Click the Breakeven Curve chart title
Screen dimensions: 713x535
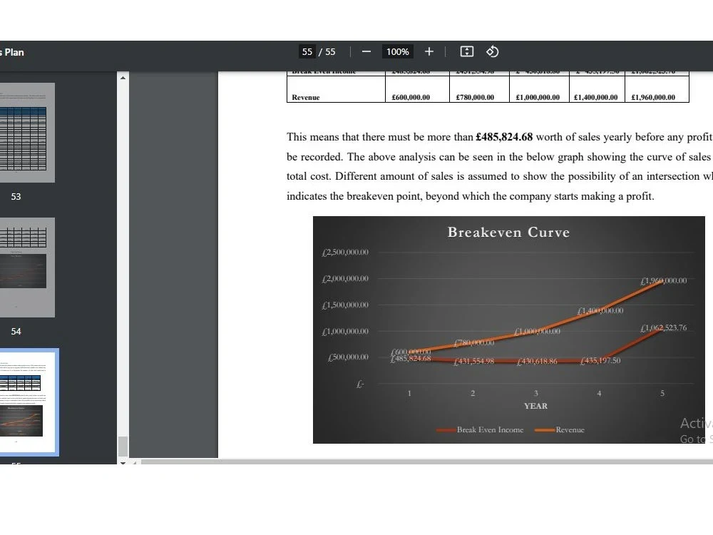pyautogui.click(x=508, y=232)
